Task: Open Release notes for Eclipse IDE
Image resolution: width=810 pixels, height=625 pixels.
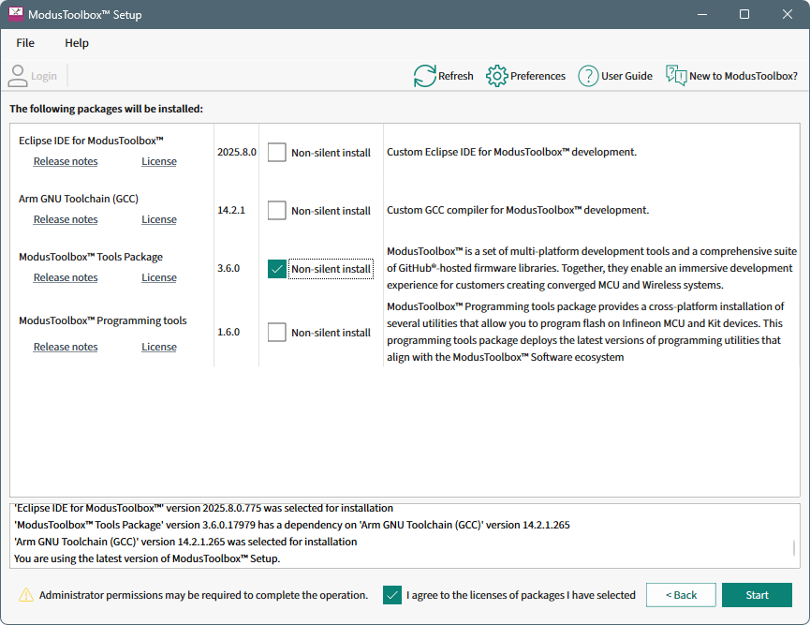Action: pyautogui.click(x=66, y=161)
